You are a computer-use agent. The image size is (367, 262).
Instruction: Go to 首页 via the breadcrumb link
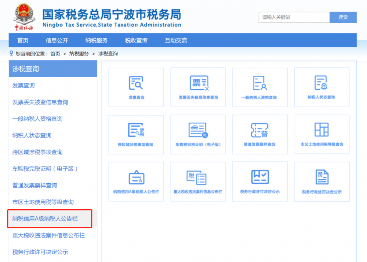[x=54, y=53]
